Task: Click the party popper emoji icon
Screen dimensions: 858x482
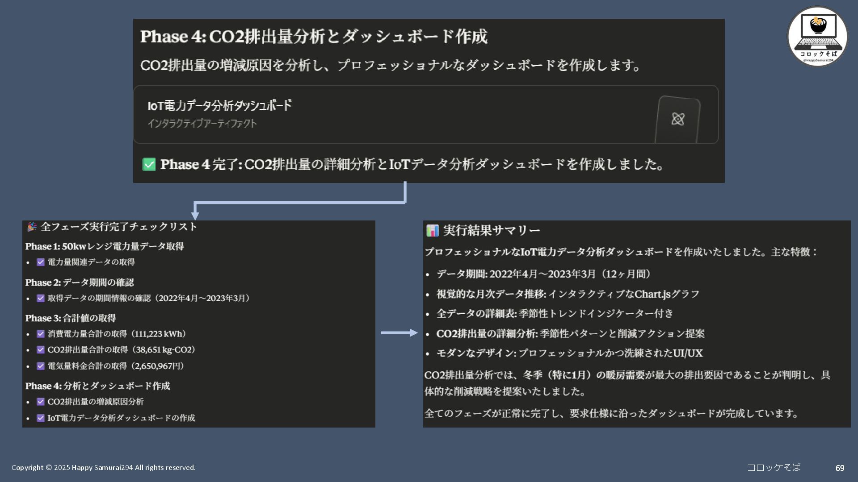Action: 31,227
